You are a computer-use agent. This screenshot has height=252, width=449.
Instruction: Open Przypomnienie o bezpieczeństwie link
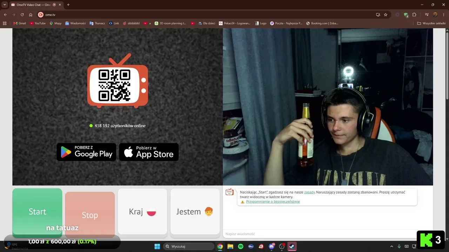click(x=273, y=202)
